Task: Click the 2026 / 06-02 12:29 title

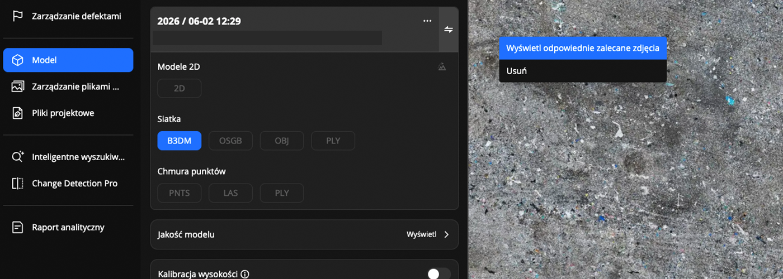Action: [199, 22]
